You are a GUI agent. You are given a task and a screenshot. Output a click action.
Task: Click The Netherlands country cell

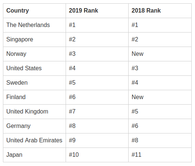pyautogui.click(x=34, y=25)
